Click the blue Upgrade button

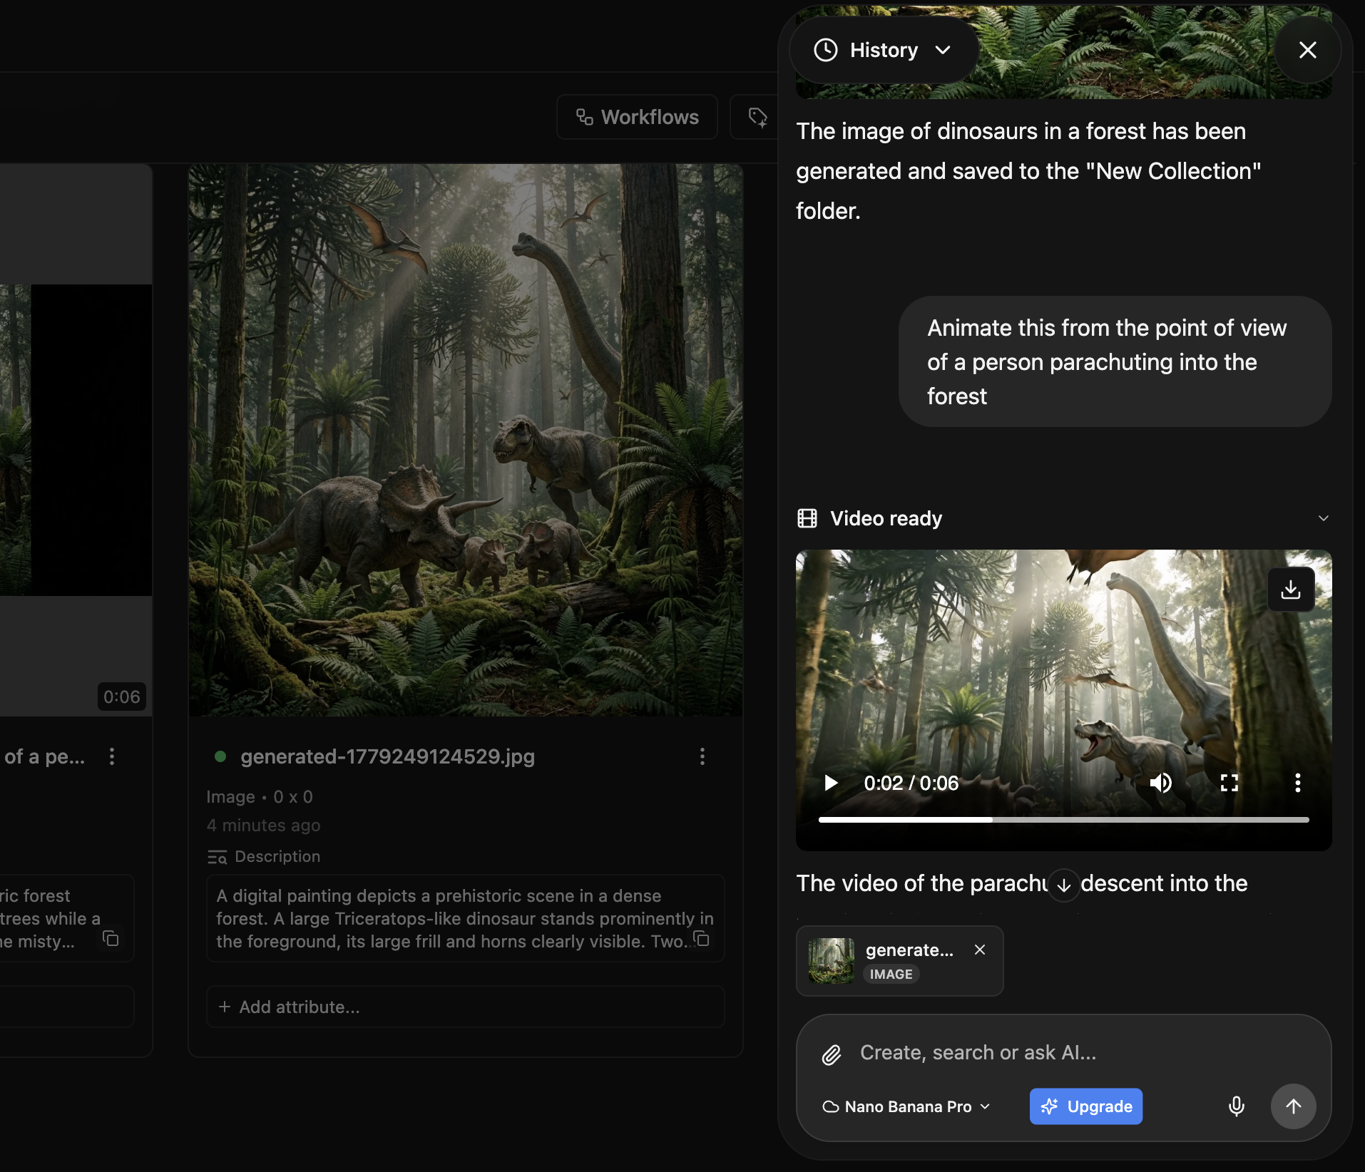[1085, 1106]
